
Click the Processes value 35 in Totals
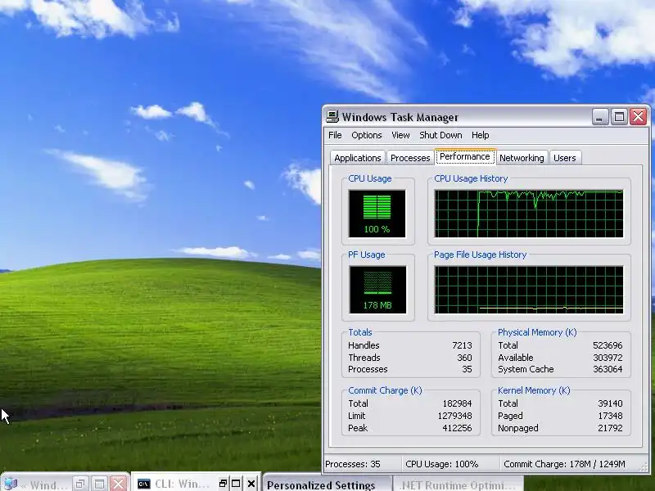click(x=467, y=369)
